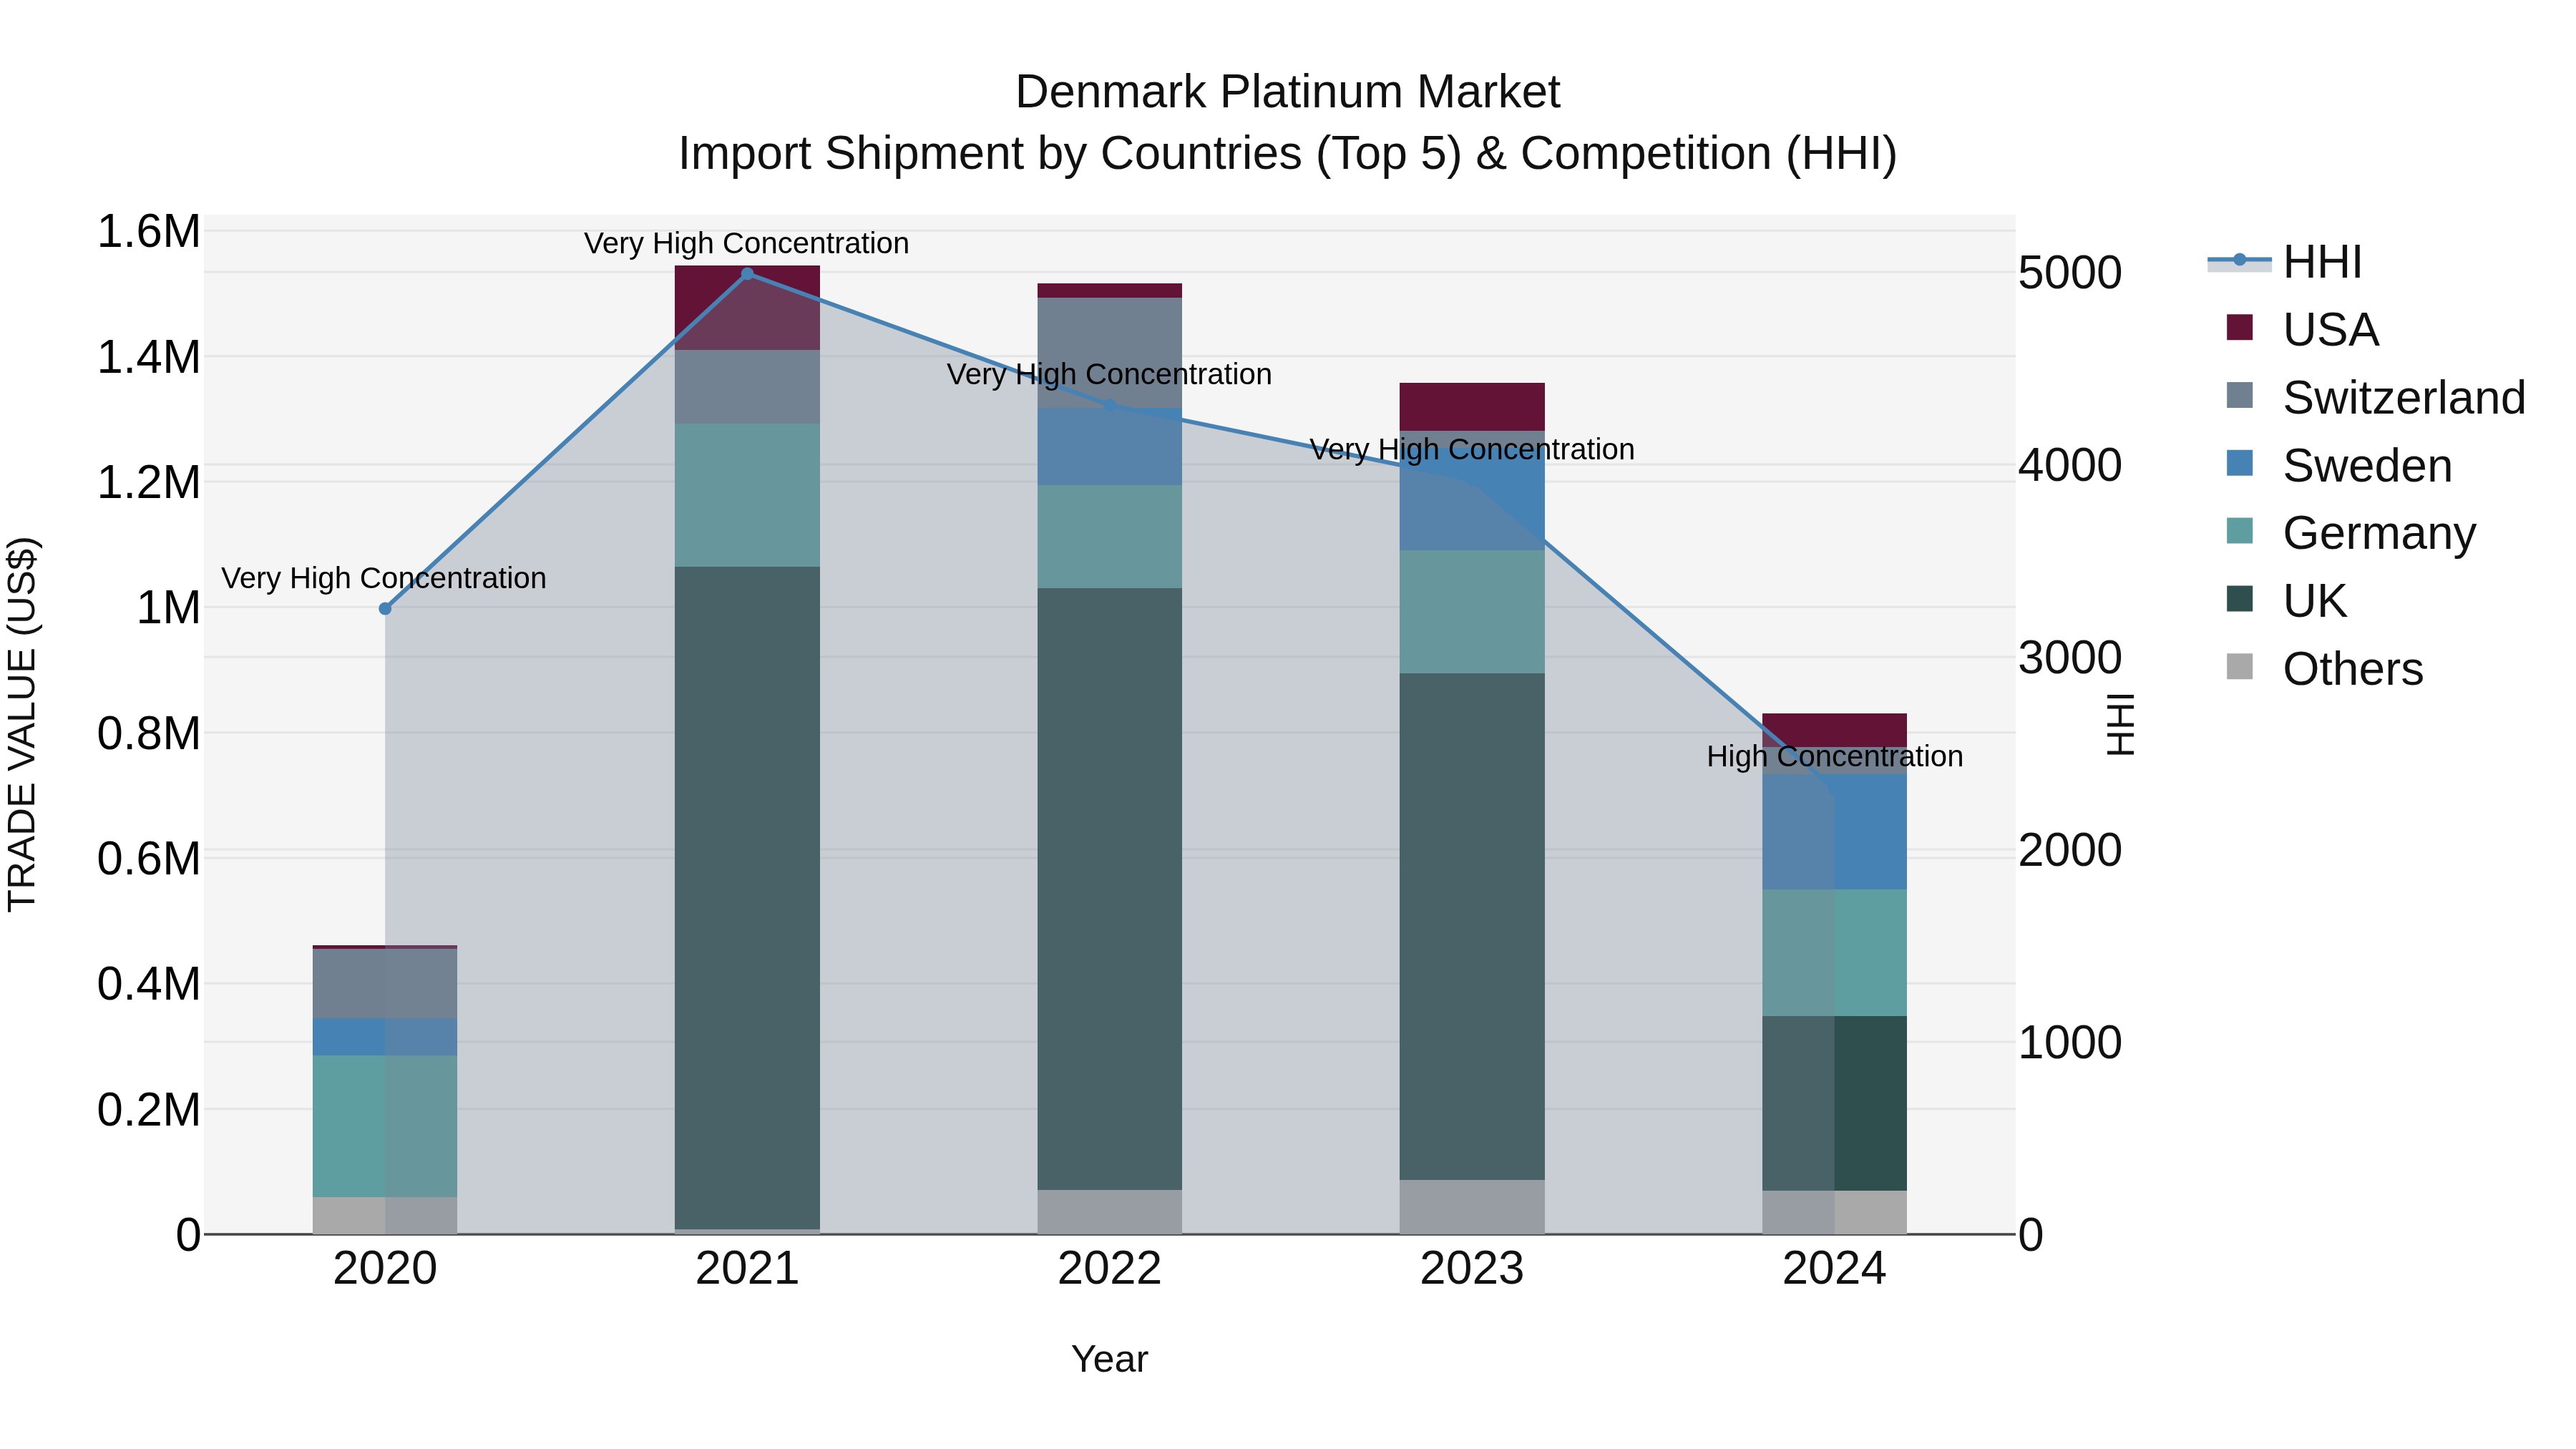2576x1449 pixels.
Task: Select the Germany segment of the 2020 bar
Action: [x=385, y=1126]
